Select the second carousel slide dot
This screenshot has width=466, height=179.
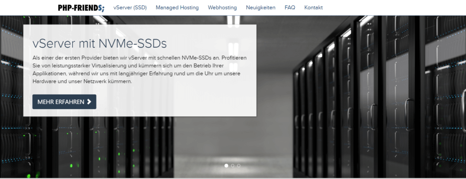pyautogui.click(x=233, y=166)
